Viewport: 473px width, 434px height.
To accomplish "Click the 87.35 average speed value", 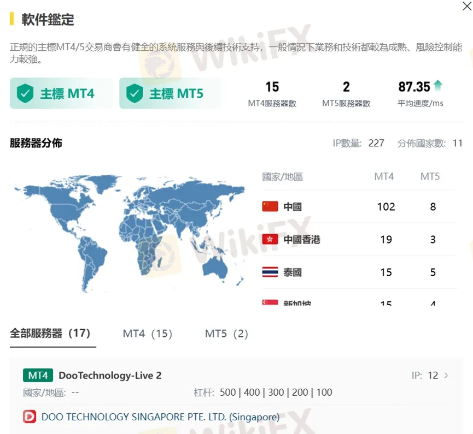I will point(414,87).
